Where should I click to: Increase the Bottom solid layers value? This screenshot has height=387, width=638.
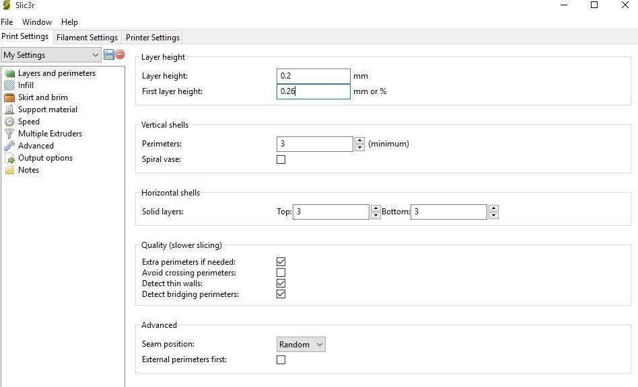[493, 208]
